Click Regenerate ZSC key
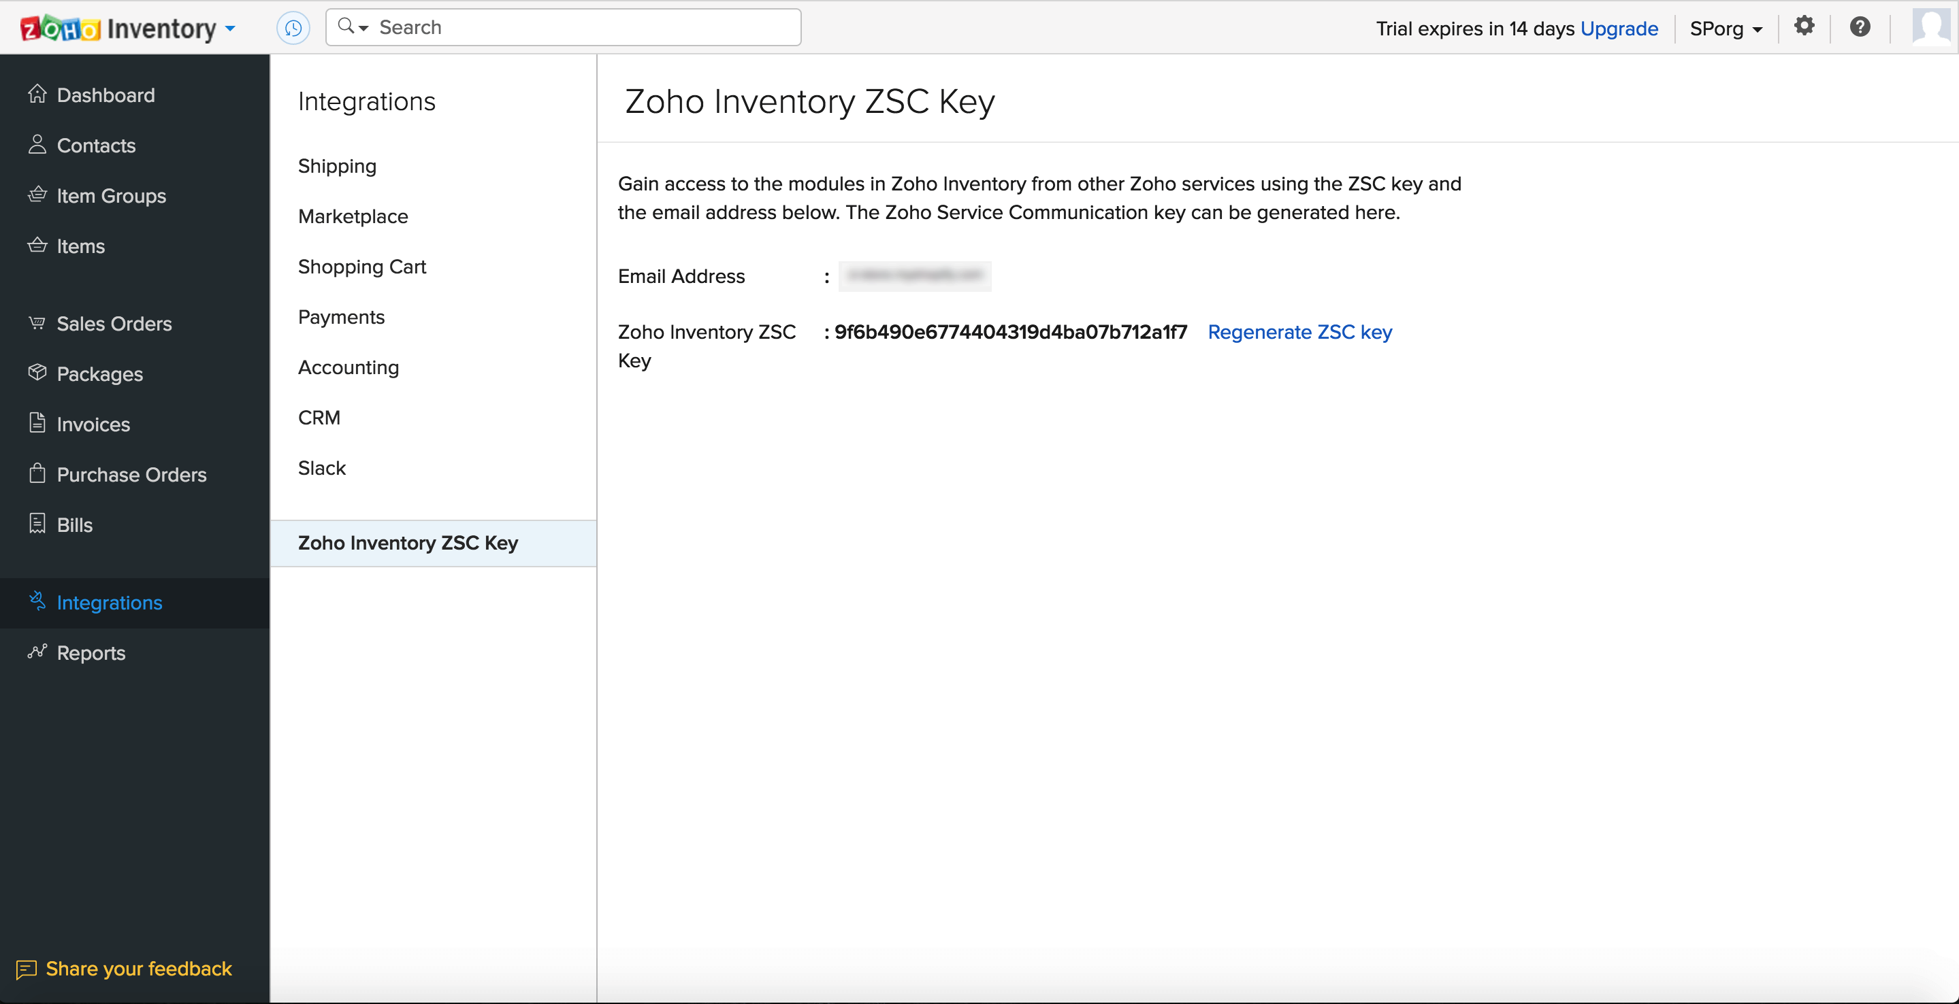This screenshot has height=1004, width=1959. click(x=1300, y=332)
